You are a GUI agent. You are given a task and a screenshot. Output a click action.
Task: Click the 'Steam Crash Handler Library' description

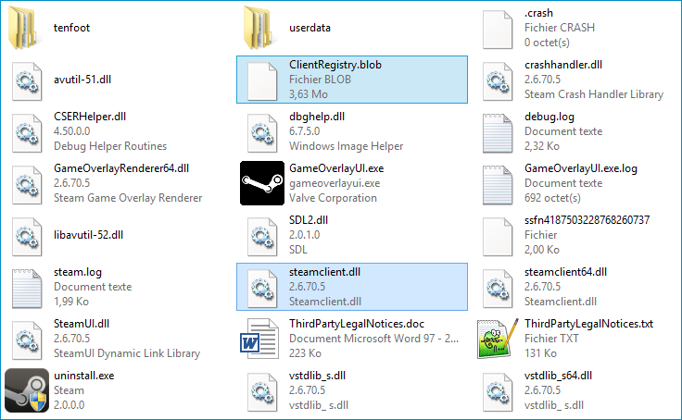(x=594, y=94)
